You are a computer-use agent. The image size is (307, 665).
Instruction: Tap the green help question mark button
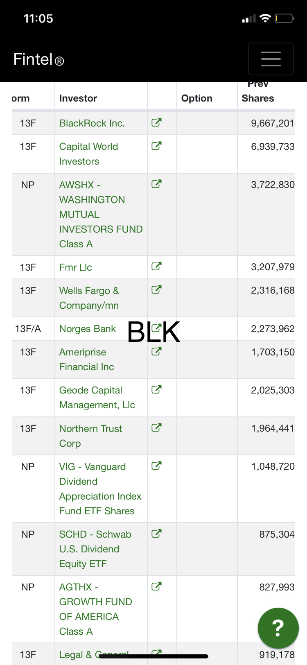[x=278, y=628]
